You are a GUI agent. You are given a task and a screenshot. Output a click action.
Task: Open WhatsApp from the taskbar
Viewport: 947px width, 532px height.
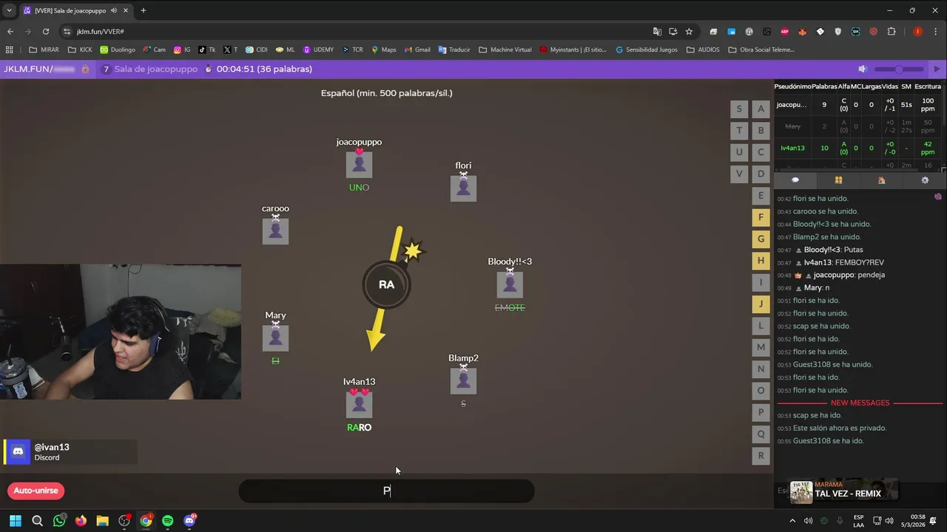(59, 521)
